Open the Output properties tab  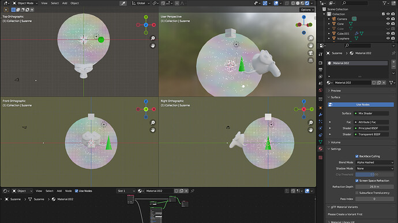click(x=321, y=70)
